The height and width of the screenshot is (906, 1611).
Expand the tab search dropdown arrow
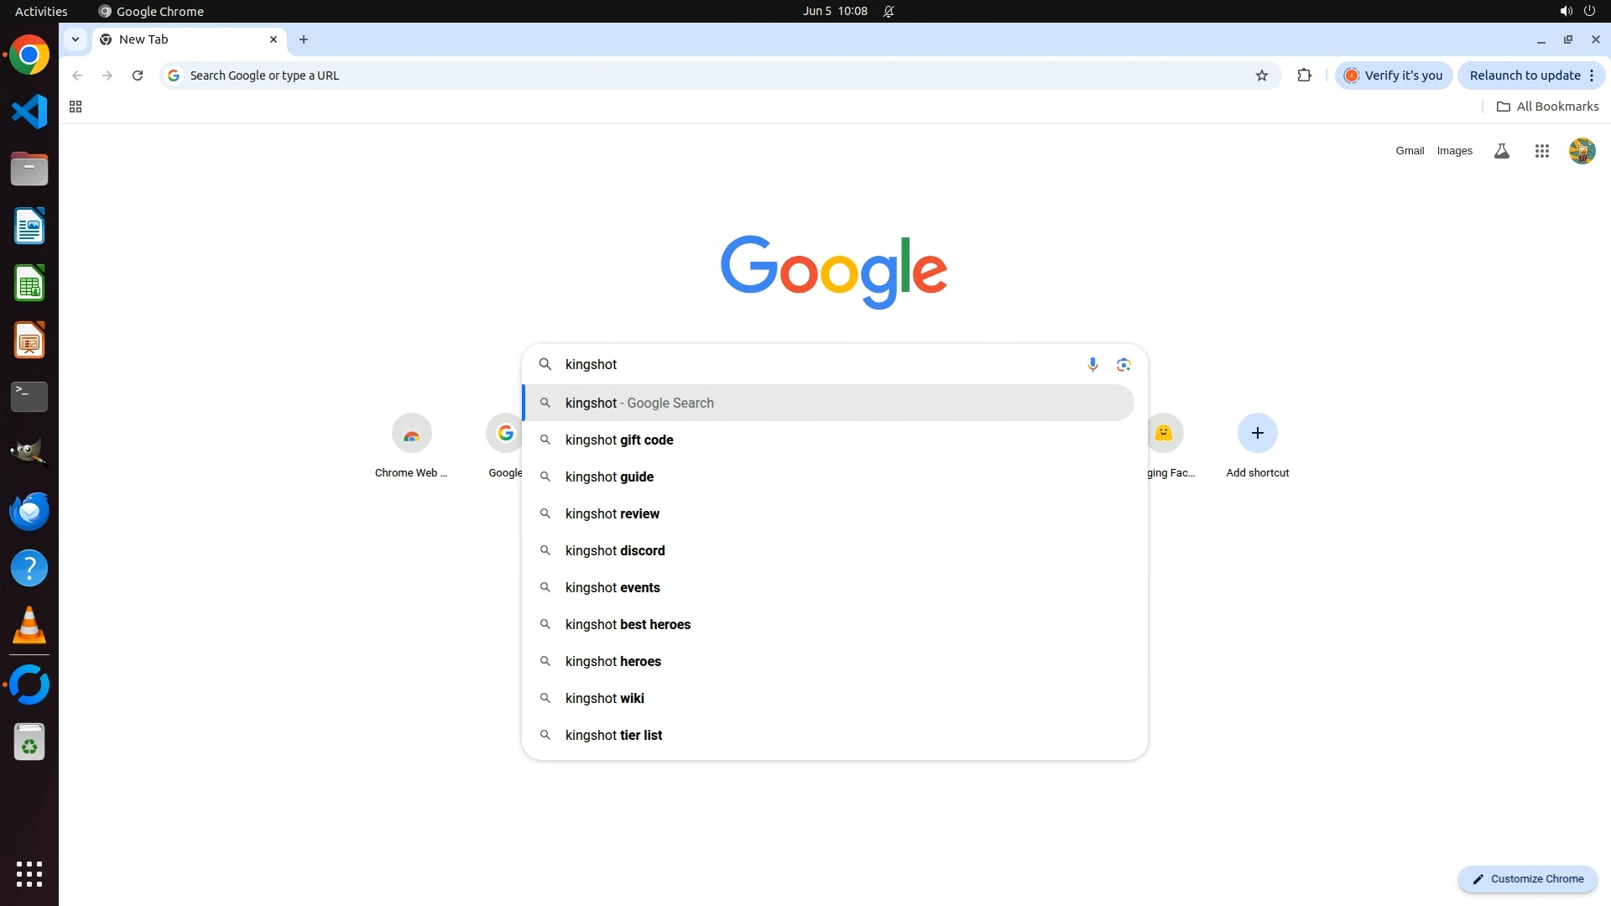point(76,39)
